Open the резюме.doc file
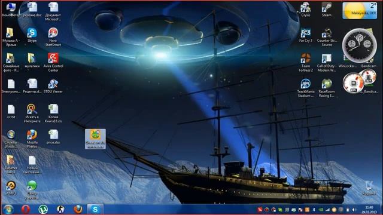The image size is (383, 215). pyautogui.click(x=32, y=10)
